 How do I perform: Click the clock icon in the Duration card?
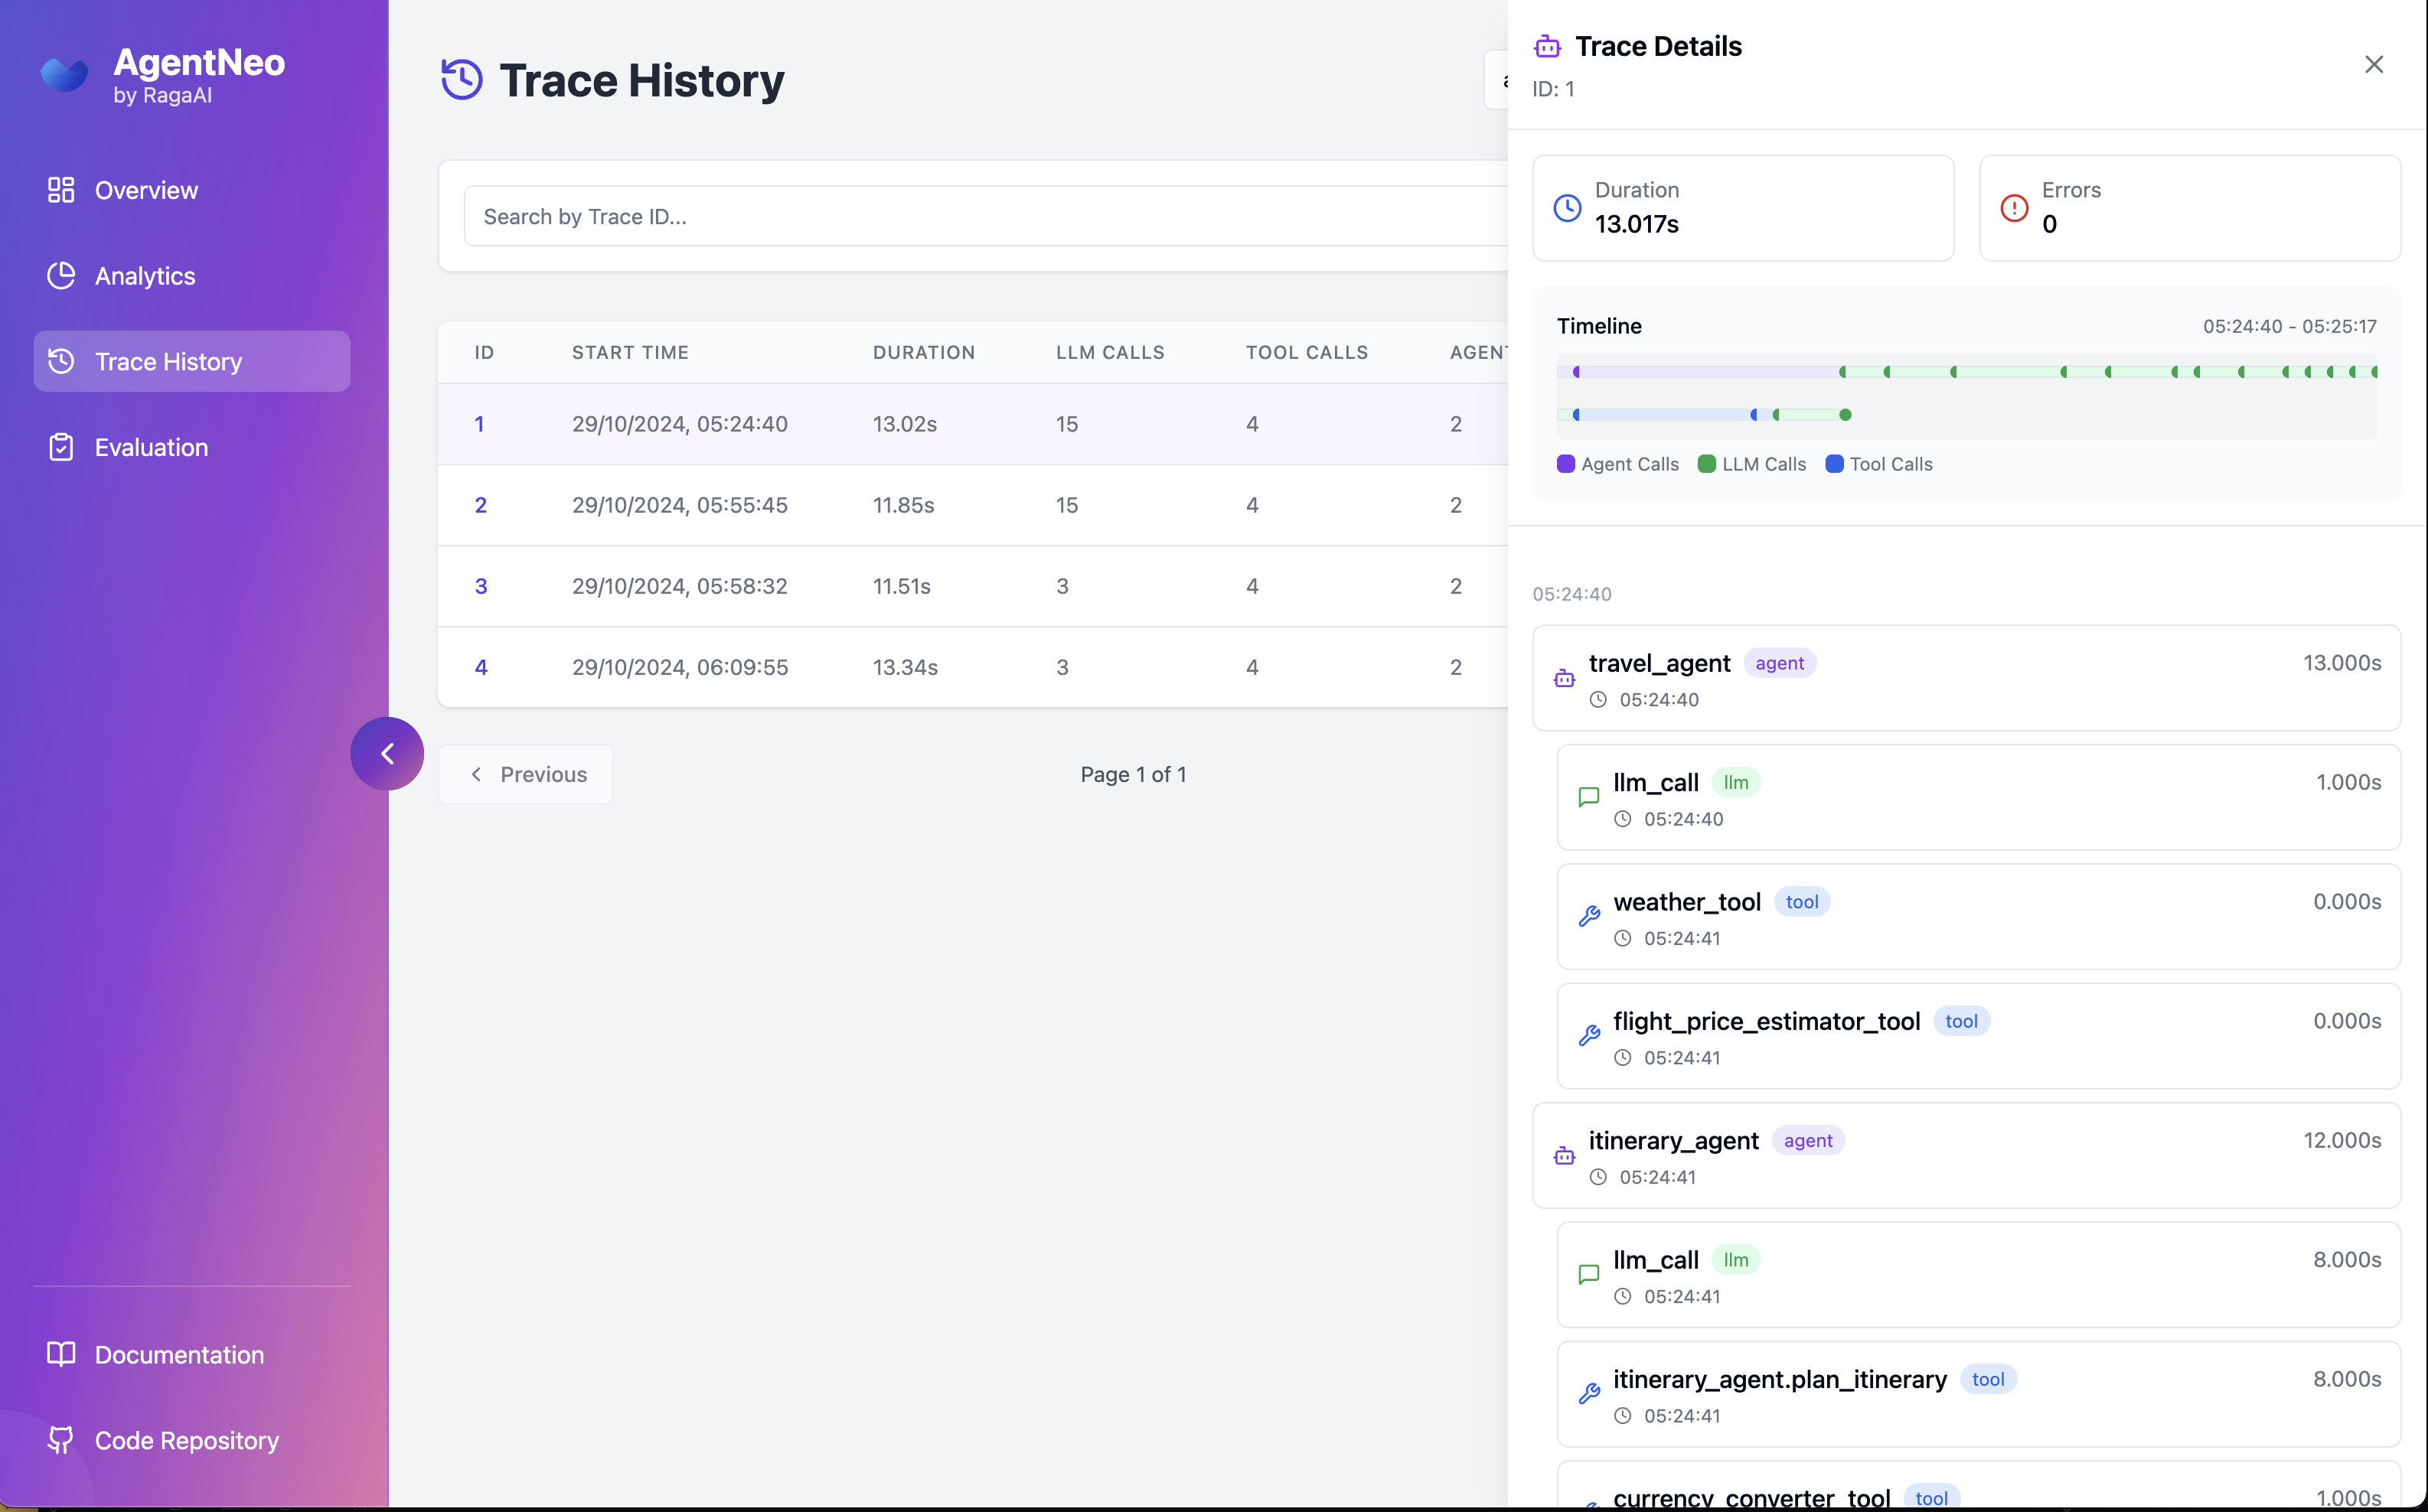1568,208
